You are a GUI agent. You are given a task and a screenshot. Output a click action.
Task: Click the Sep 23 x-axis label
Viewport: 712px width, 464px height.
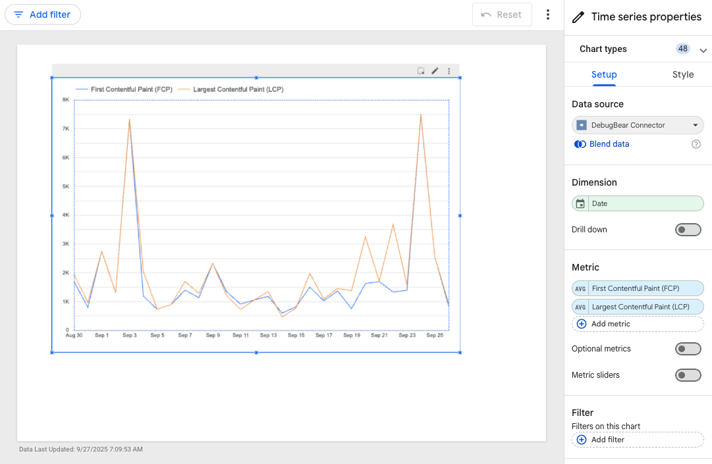(x=407, y=335)
